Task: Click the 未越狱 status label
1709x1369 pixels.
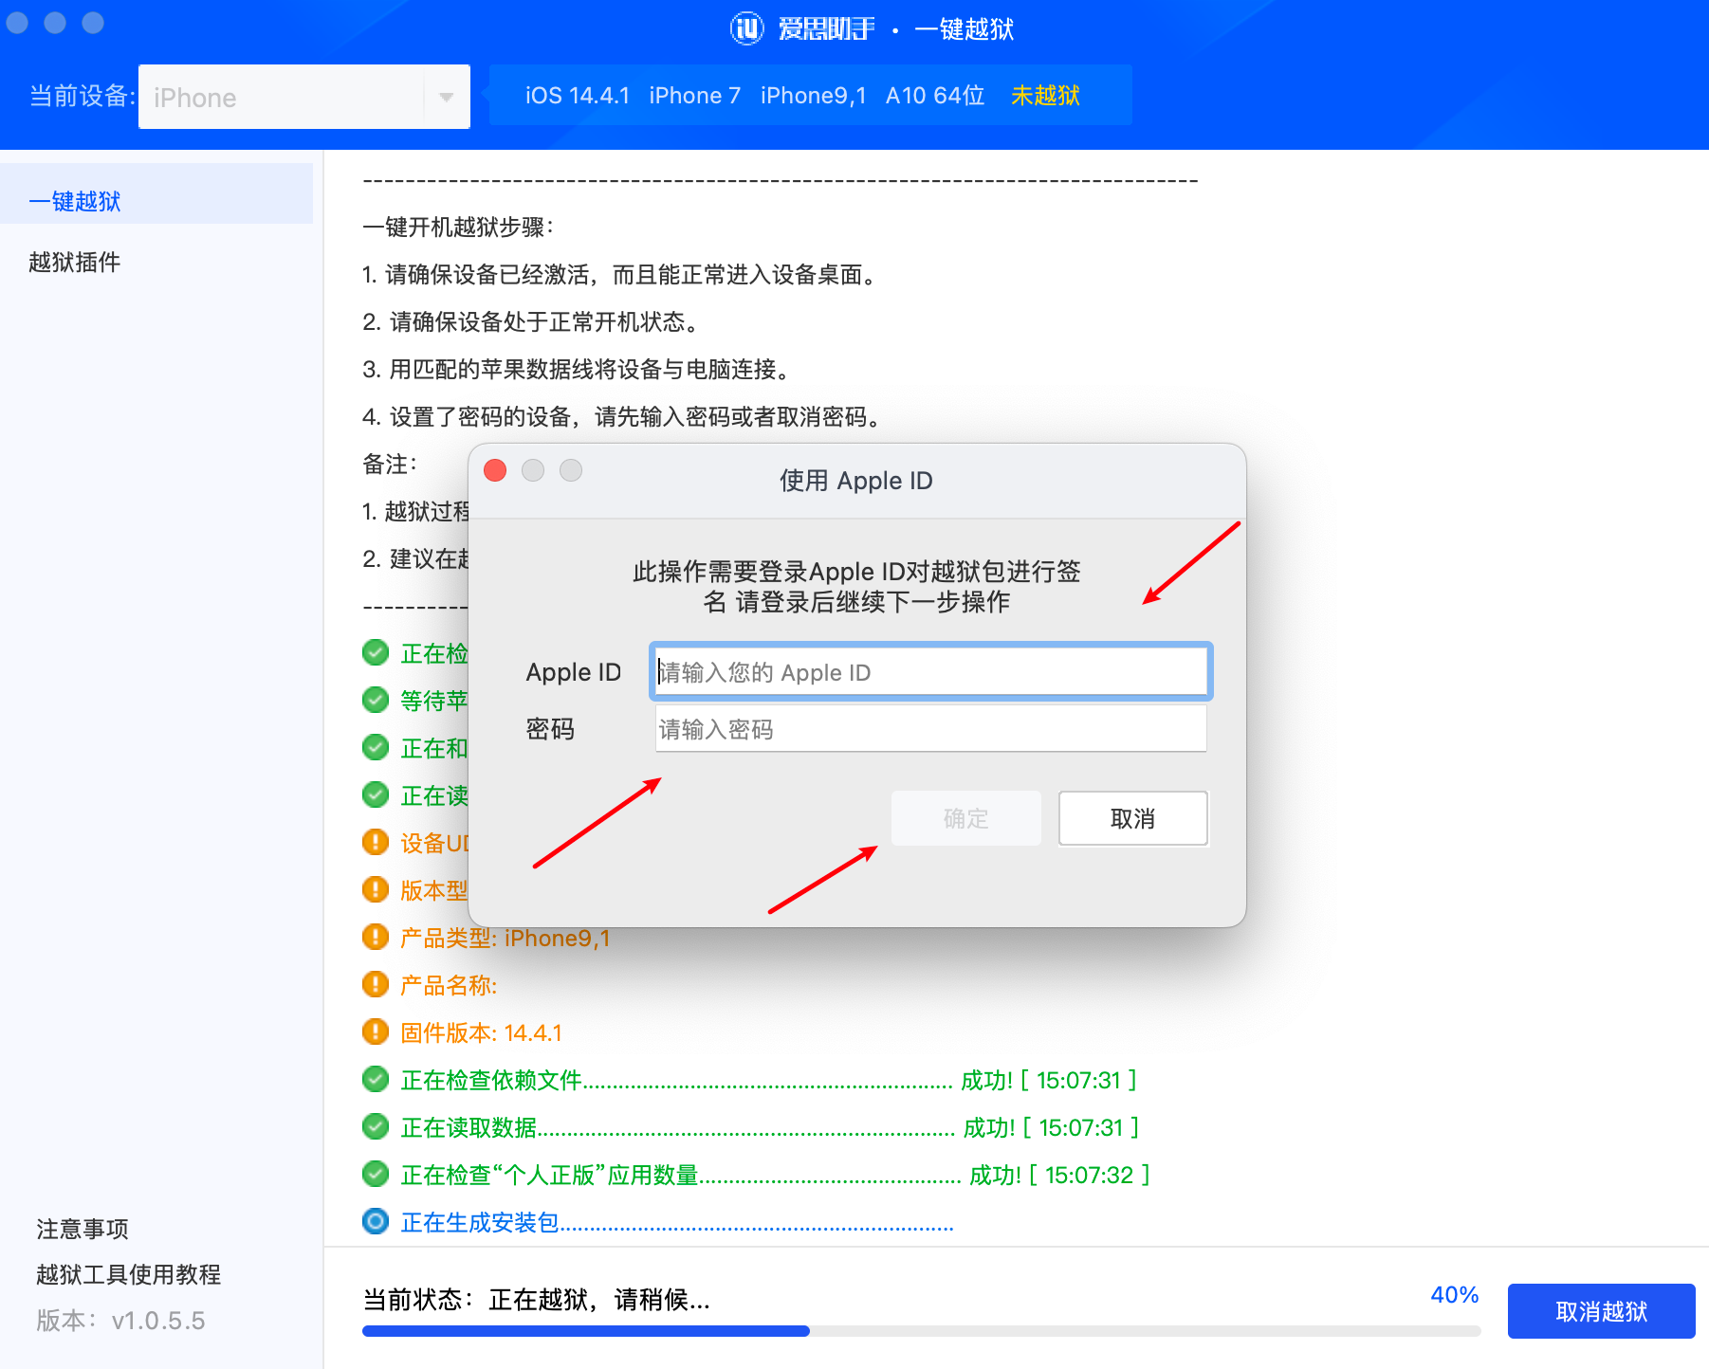Action: 1045,96
